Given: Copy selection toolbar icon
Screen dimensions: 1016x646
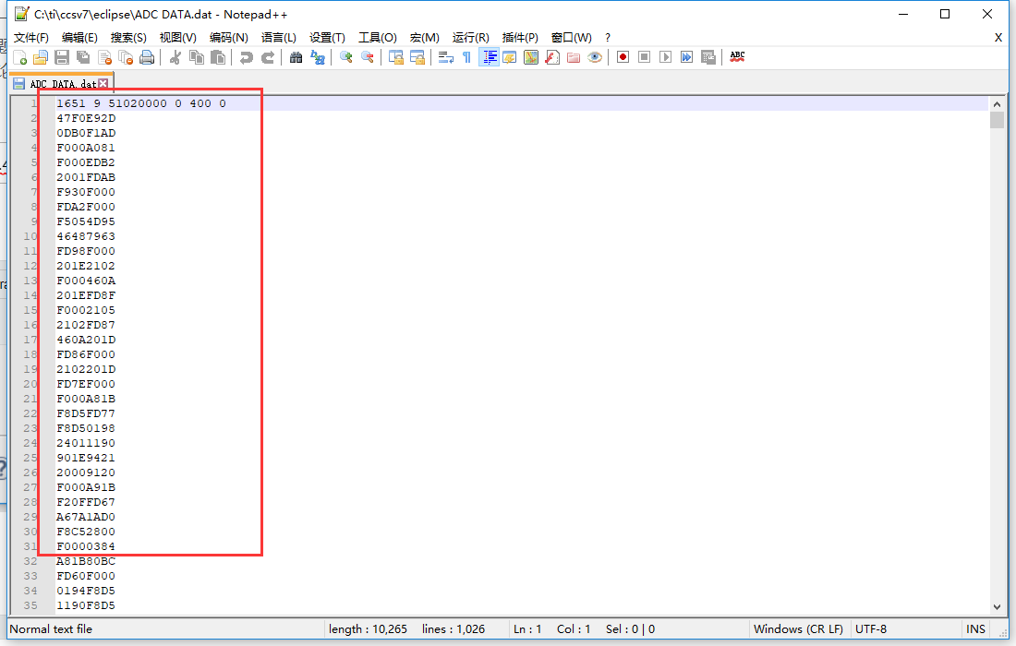Looking at the screenshot, I should point(197,57).
